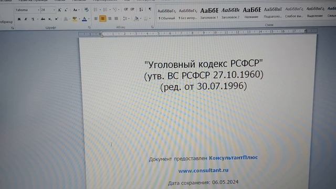Click "Дата сохранения: 06.05.2024" text

[x=203, y=182]
